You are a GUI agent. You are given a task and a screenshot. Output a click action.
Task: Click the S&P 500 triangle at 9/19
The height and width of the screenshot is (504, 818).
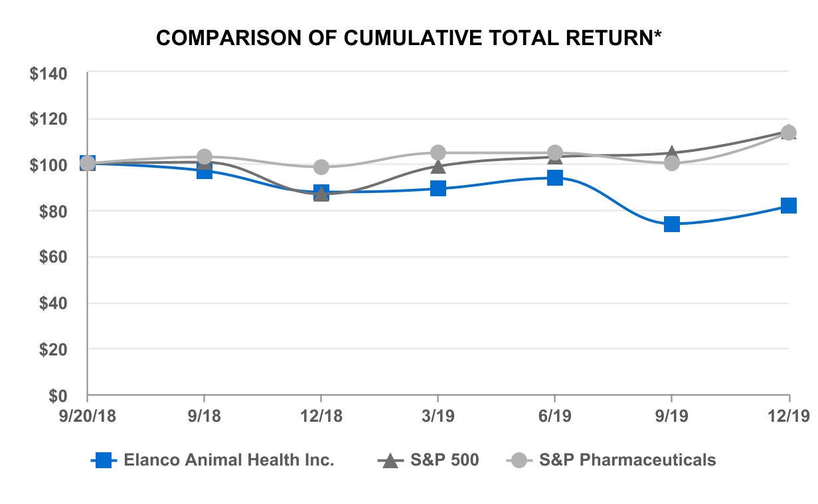tap(672, 153)
